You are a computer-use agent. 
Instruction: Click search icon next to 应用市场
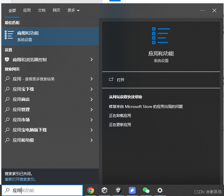tap(7, 120)
